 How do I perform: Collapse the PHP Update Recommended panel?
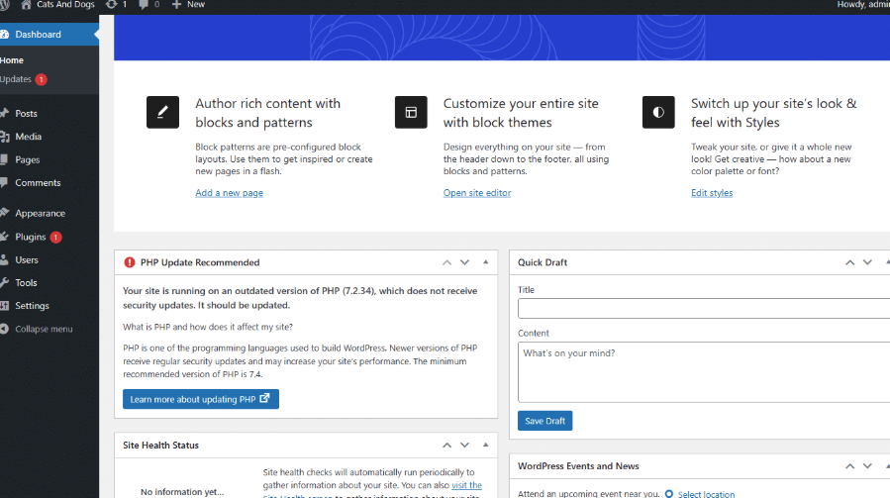click(485, 261)
